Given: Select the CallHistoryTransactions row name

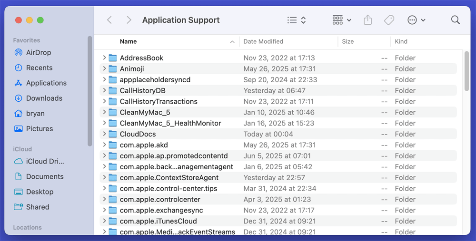Looking at the screenshot, I should click(x=159, y=102).
